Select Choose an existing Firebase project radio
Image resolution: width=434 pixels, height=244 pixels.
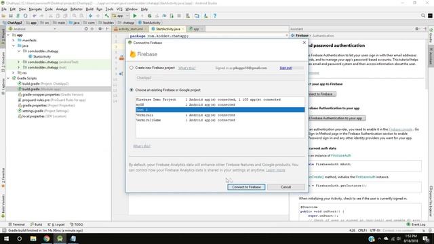tap(132, 90)
